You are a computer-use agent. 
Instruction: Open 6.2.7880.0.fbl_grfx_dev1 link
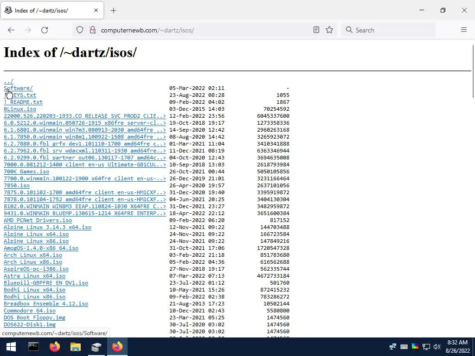85,144
